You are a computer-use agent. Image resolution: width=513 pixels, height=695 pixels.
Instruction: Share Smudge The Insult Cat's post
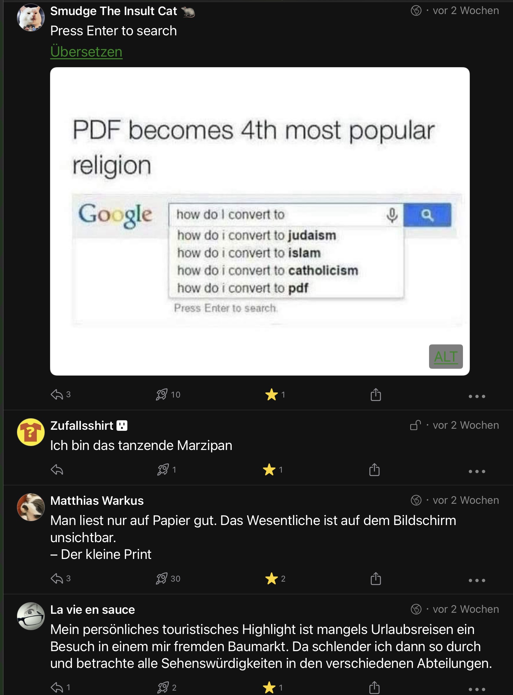click(x=376, y=395)
